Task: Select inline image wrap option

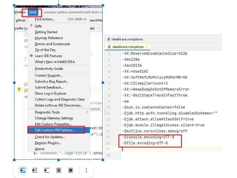Action: [23, 170]
